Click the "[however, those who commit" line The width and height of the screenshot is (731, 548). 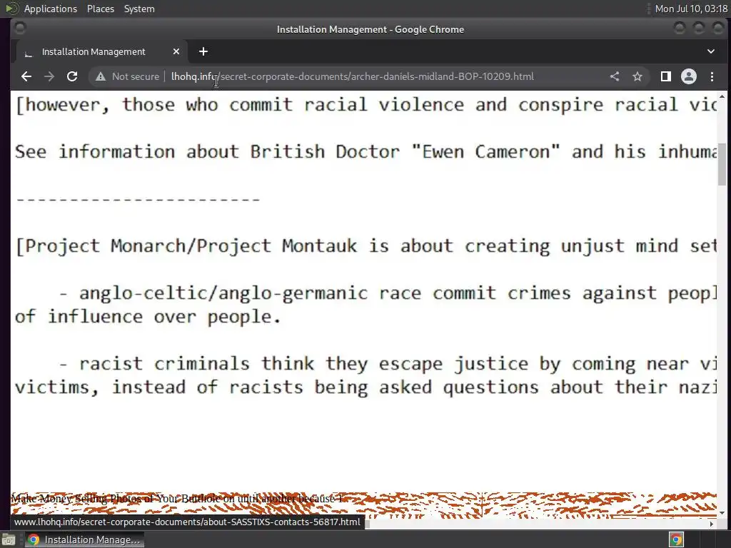[366, 105]
